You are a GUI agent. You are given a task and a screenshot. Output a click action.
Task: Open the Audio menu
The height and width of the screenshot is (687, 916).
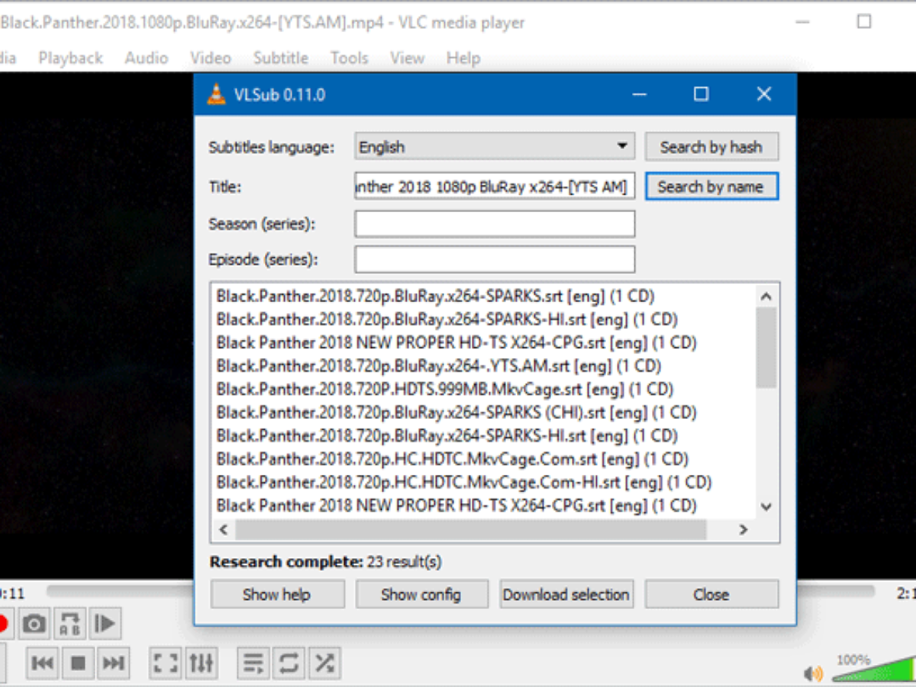[147, 58]
